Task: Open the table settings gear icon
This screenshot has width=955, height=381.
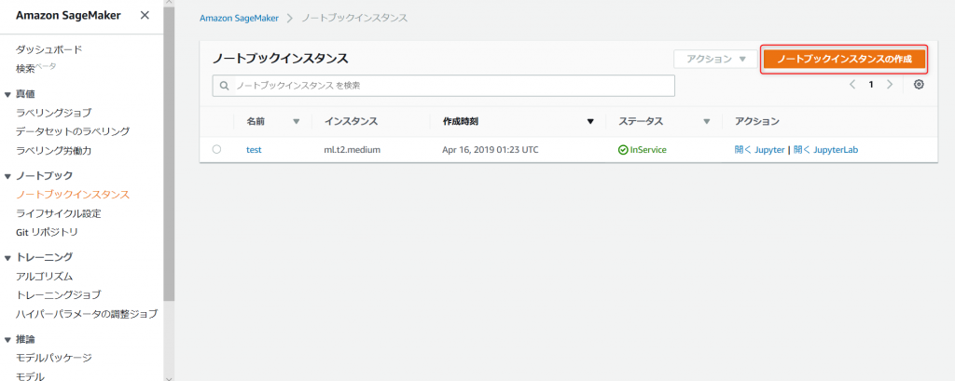Action: click(x=919, y=85)
